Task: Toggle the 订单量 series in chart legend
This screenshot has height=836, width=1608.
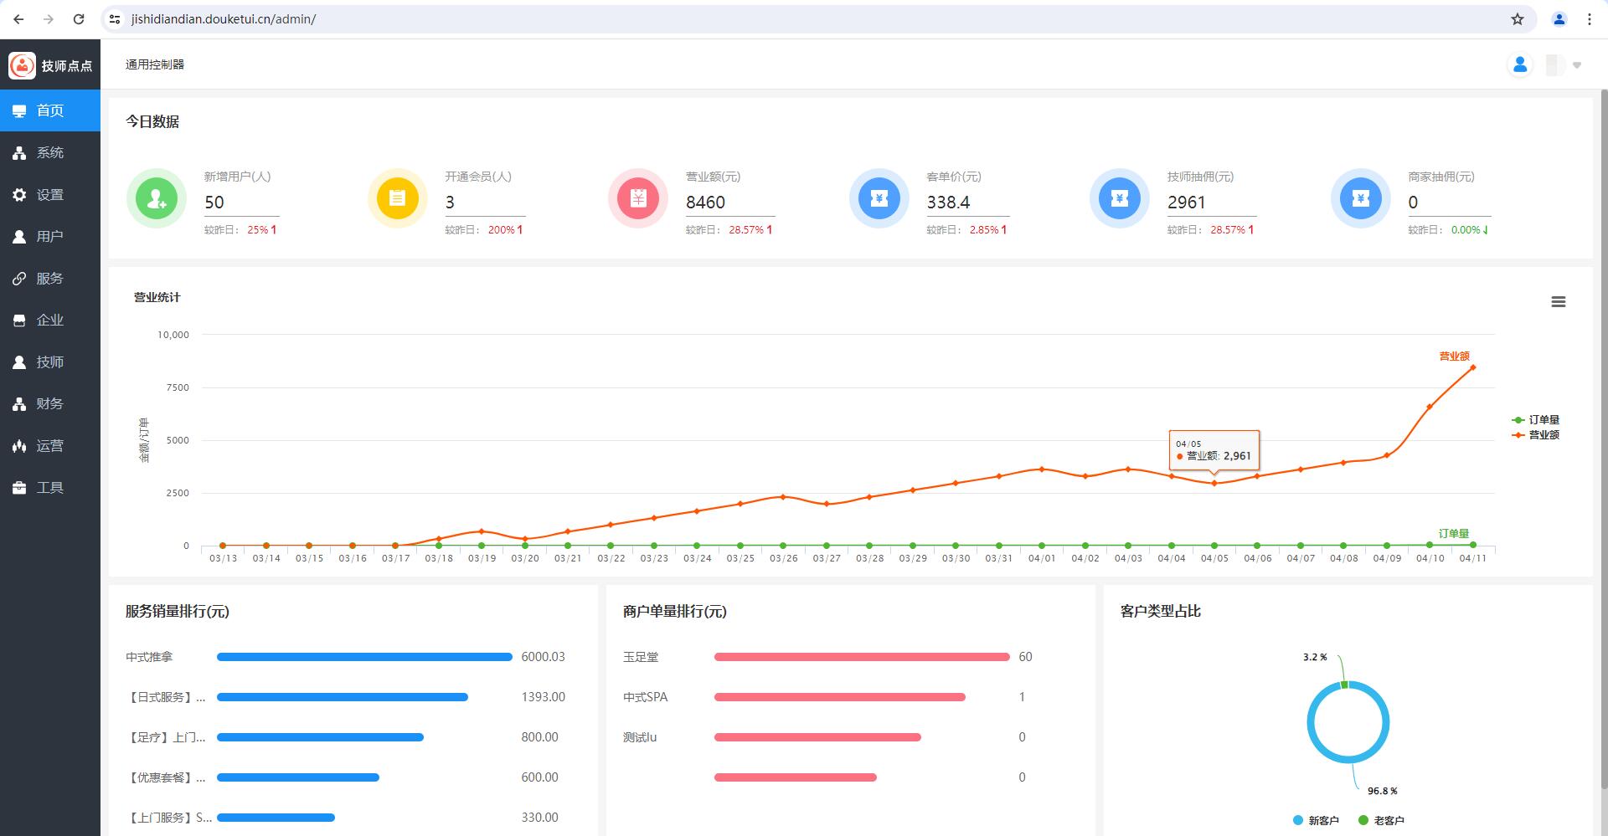Action: 1535,420
